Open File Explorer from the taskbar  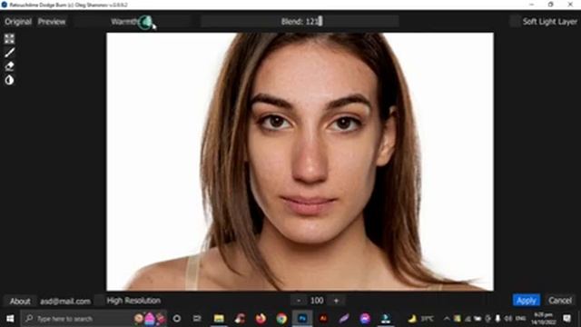pos(219,319)
